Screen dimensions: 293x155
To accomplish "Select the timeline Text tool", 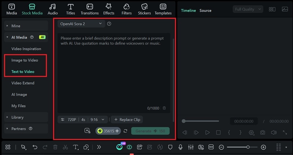I will click(75, 147).
